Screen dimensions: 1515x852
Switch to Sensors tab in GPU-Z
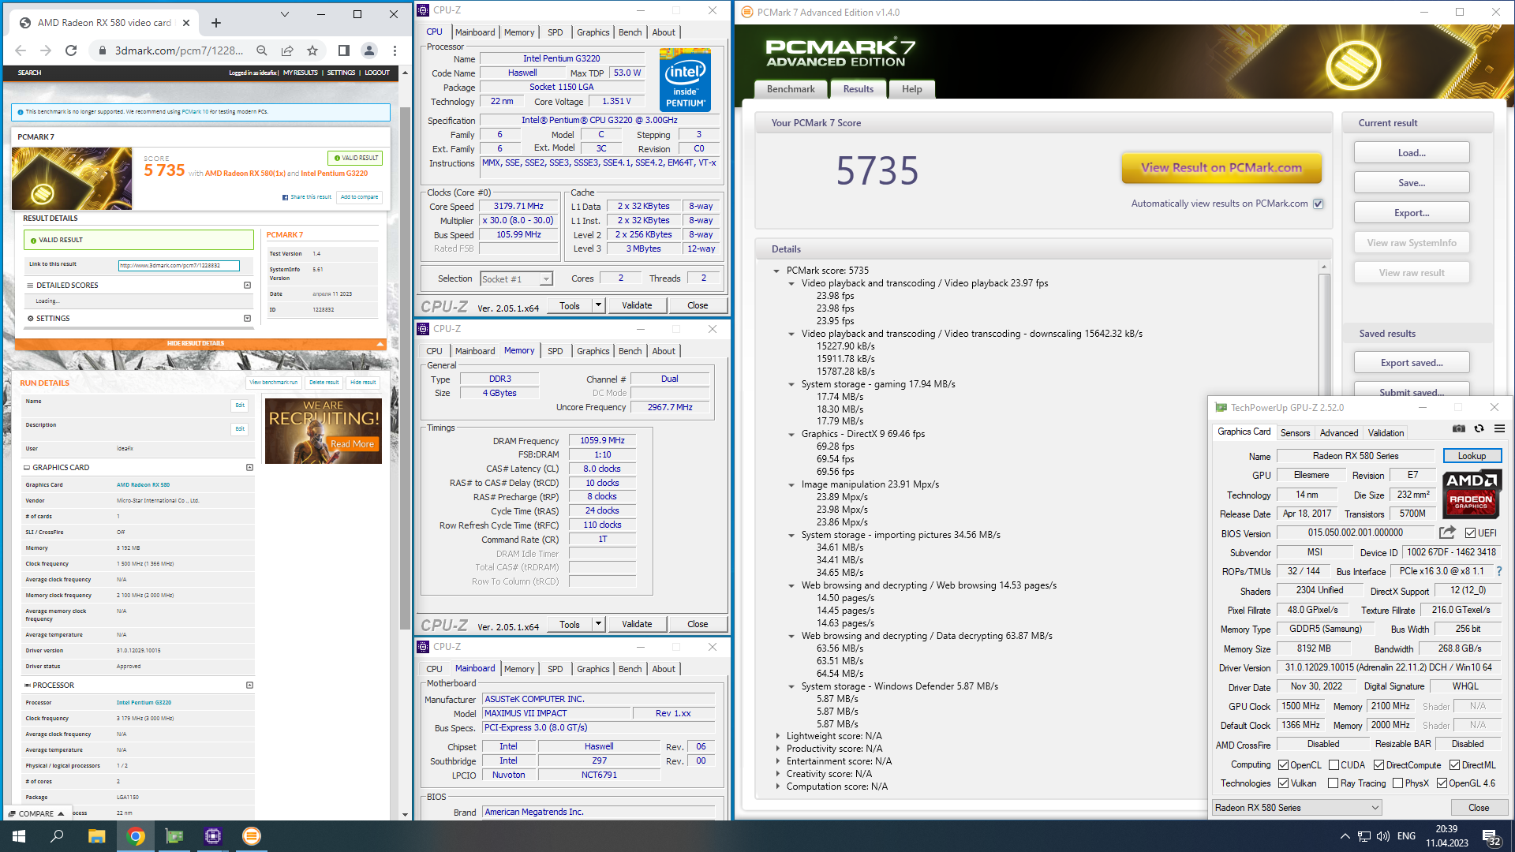1295,433
